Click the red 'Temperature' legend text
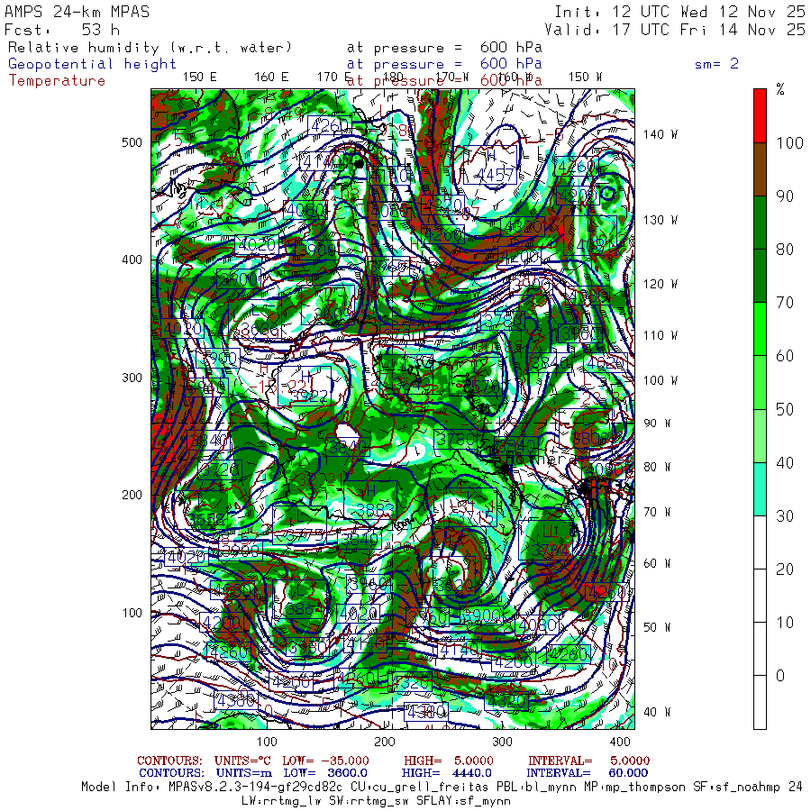811x811 pixels. [x=57, y=80]
